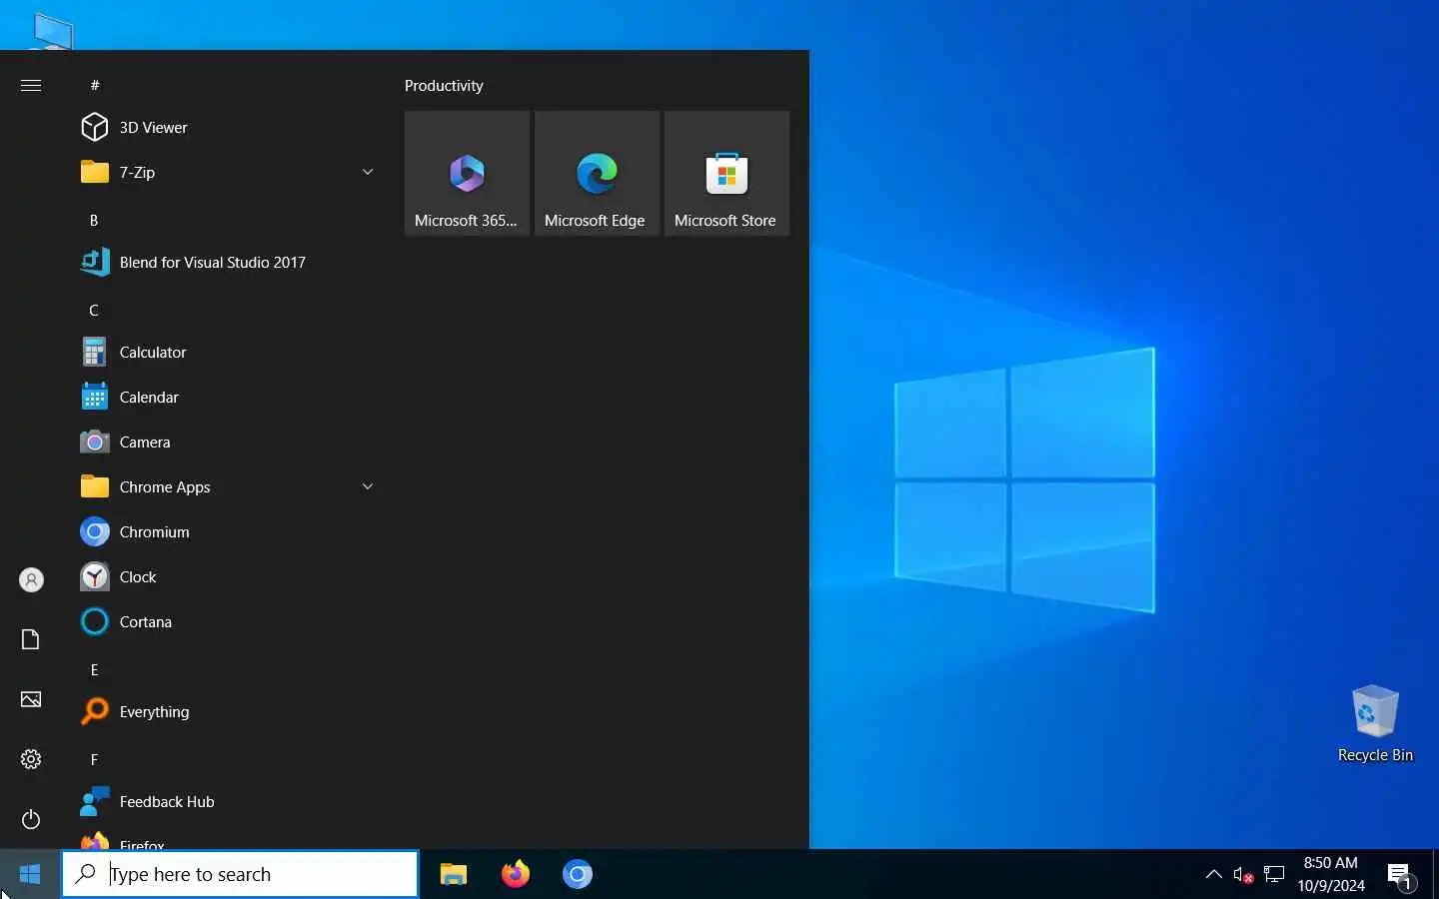Launch Chromium from the app list
This screenshot has height=899, width=1439.
pos(228,531)
